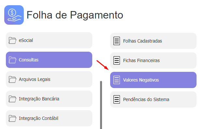Open the eSocial menu folder
This screenshot has height=129, width=205.
coord(49,40)
